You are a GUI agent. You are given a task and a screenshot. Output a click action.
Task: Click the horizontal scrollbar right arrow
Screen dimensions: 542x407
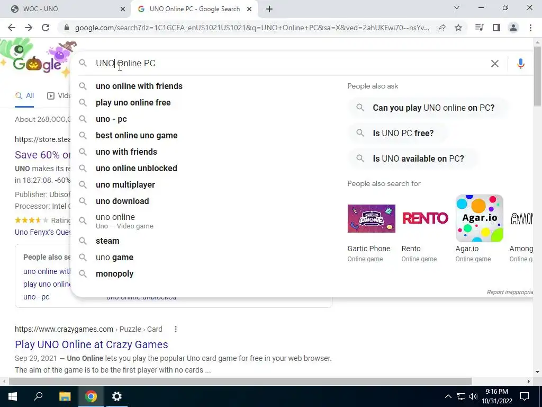(529, 382)
